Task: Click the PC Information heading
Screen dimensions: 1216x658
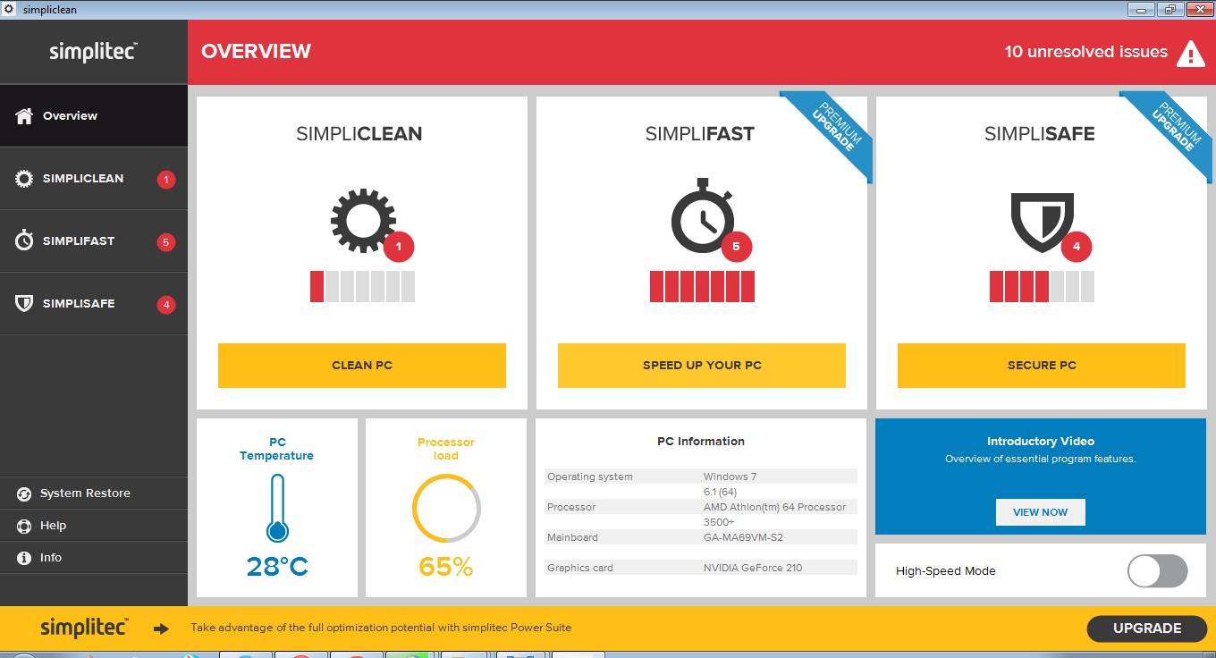Action: tap(701, 441)
